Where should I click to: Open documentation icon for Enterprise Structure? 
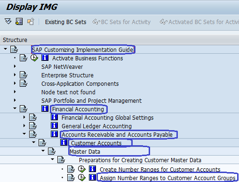tap(24, 75)
